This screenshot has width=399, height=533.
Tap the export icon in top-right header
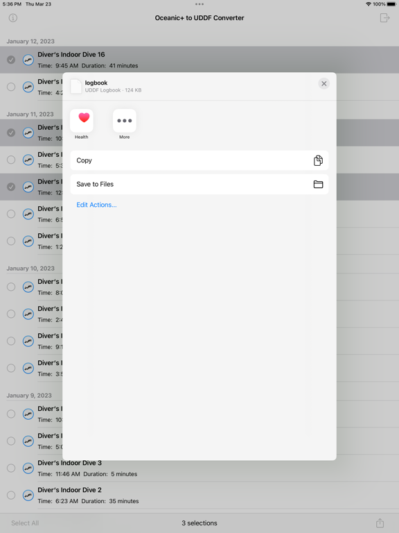click(384, 17)
